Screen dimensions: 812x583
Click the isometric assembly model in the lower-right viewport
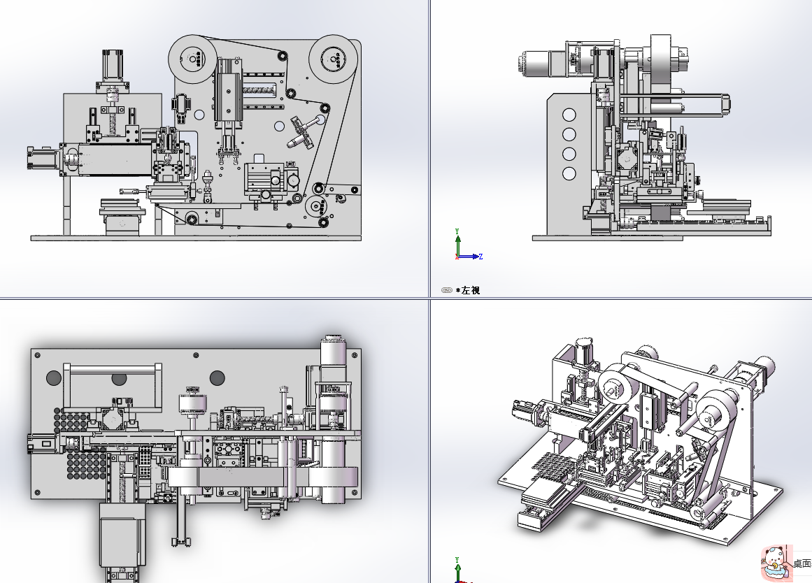tap(641, 440)
